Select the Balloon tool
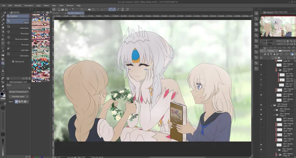Viewport: 296px width, 158px height. [x=3, y=75]
